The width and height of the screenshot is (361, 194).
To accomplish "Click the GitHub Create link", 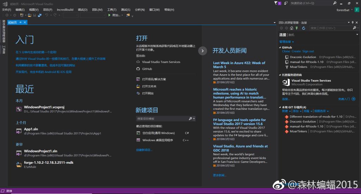I will [296, 51].
